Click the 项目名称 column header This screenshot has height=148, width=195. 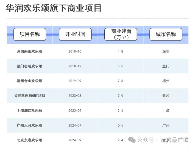(30, 34)
